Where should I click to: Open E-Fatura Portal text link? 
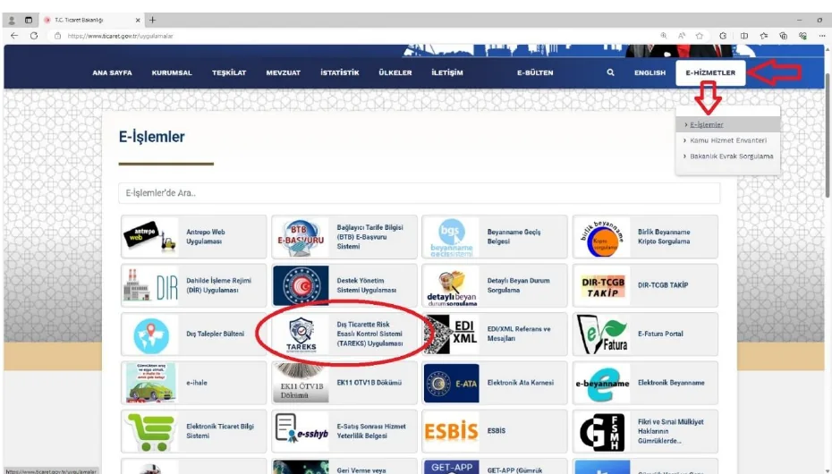pos(660,334)
